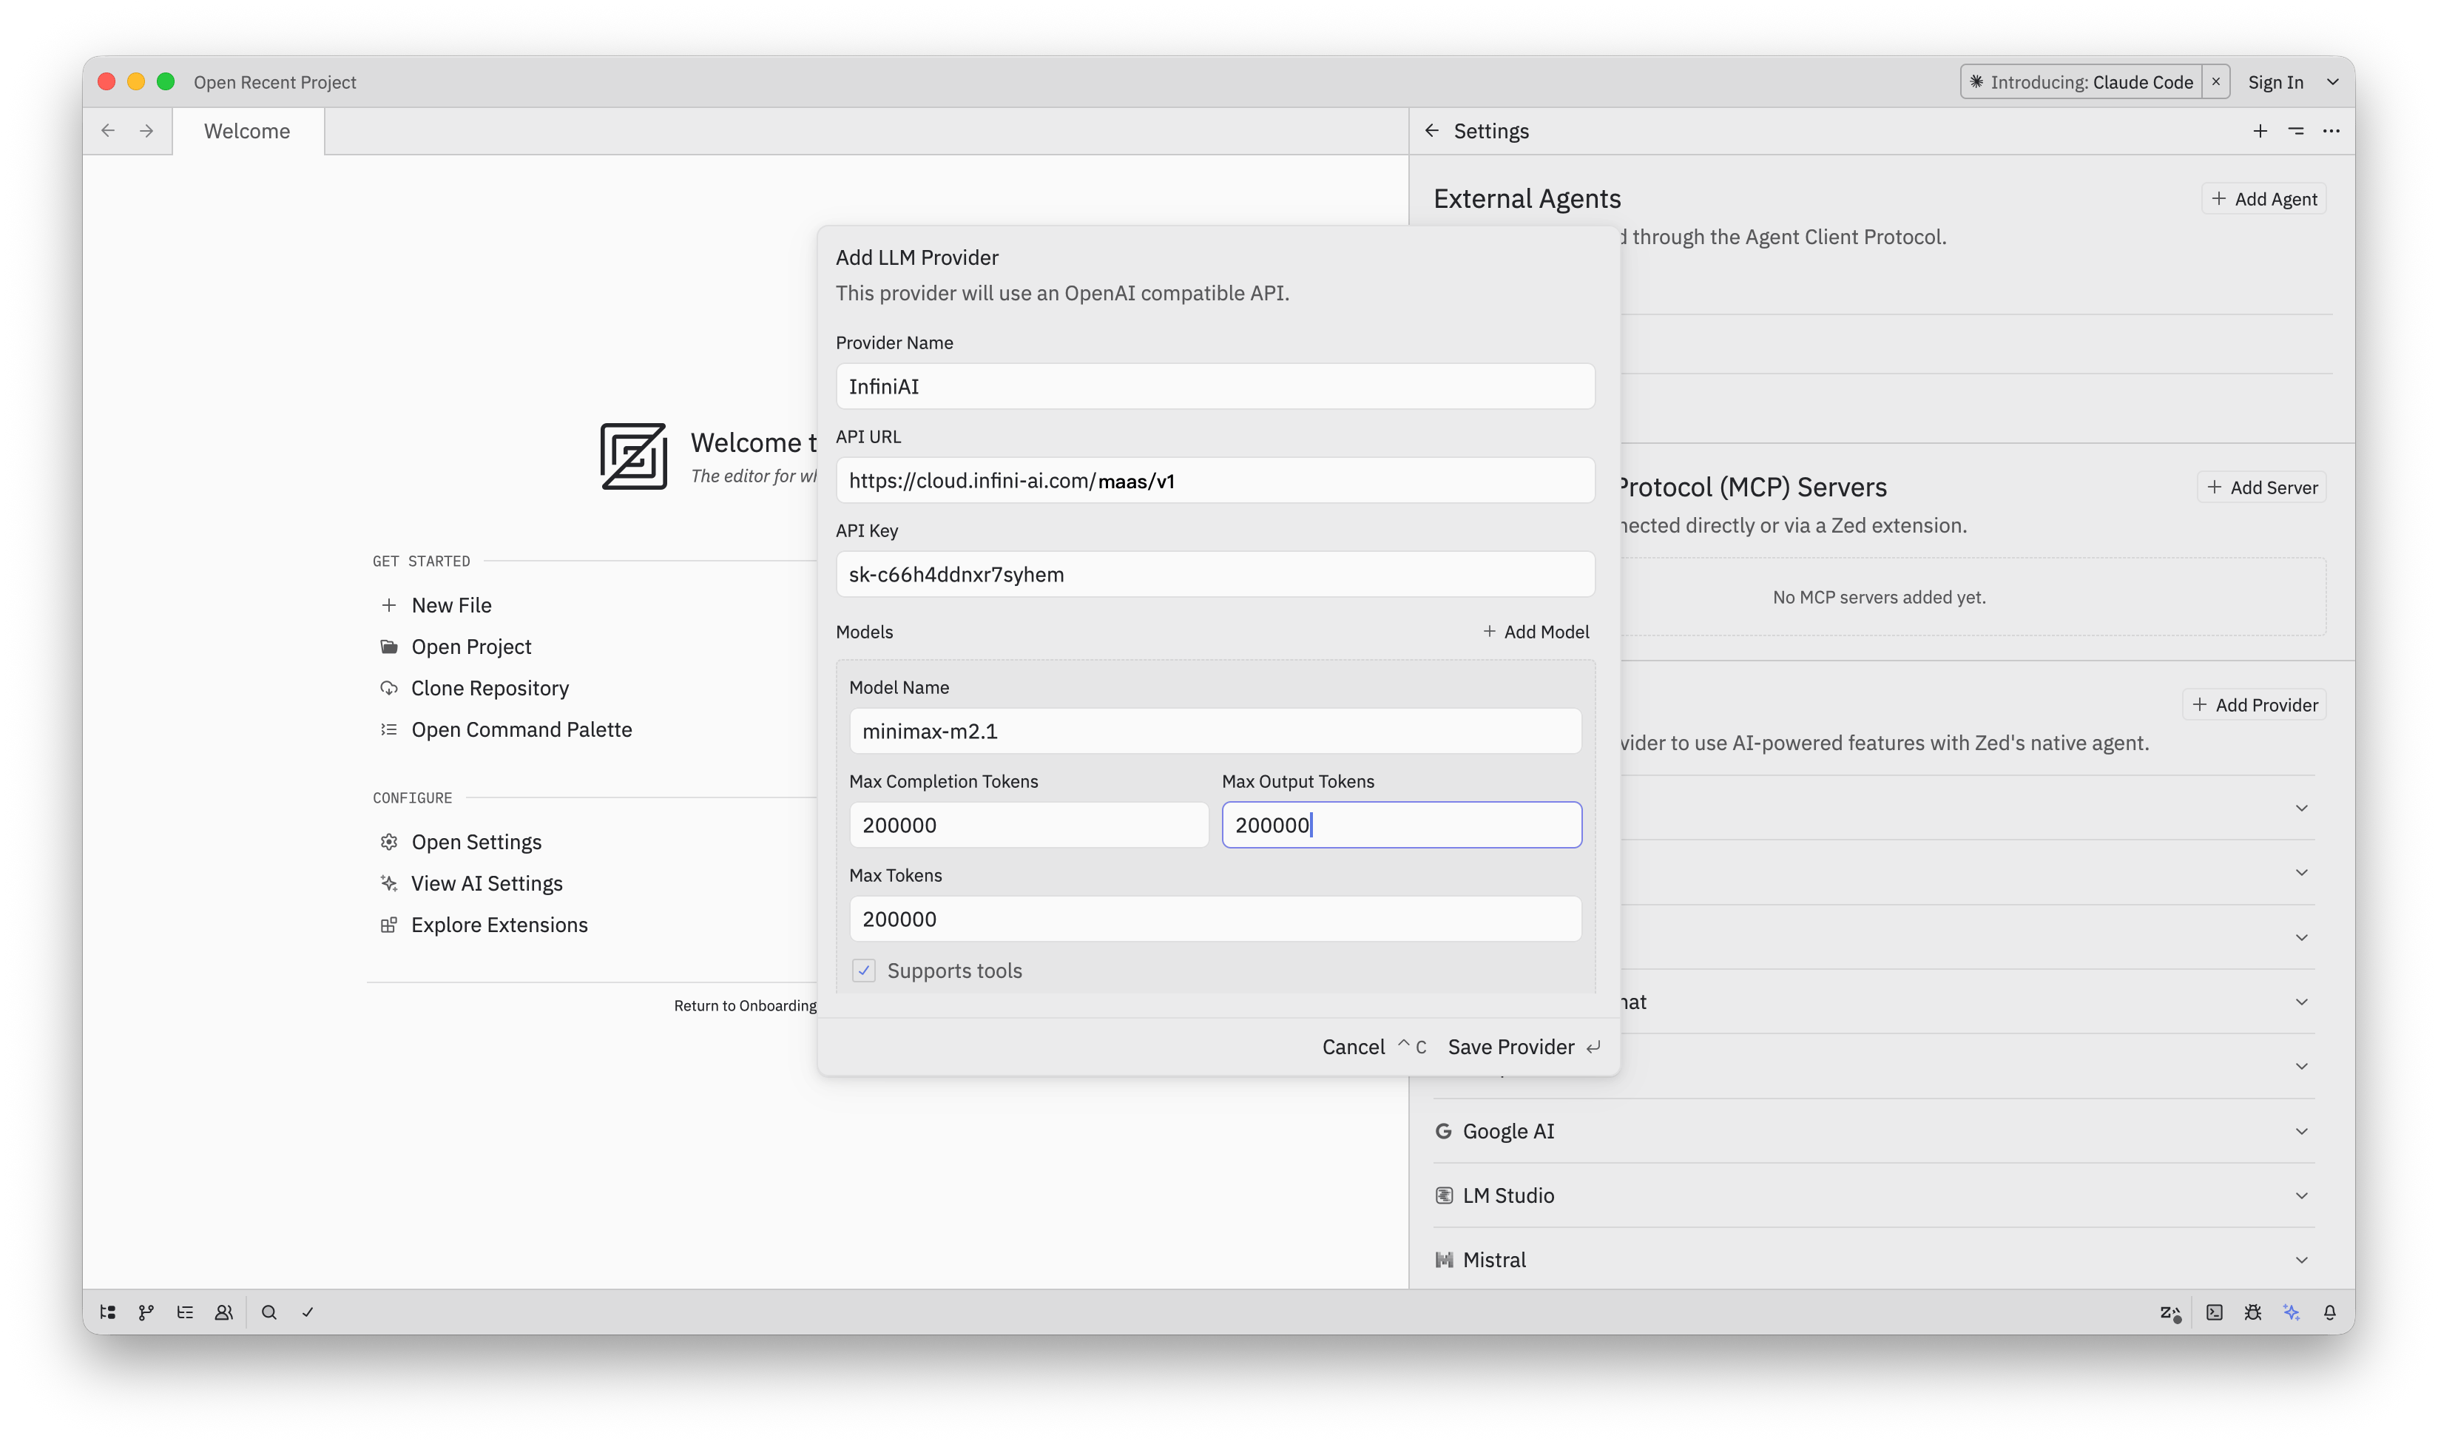This screenshot has height=1444, width=2438.
Task: Expand the LM Studio provider section
Action: 2301,1195
